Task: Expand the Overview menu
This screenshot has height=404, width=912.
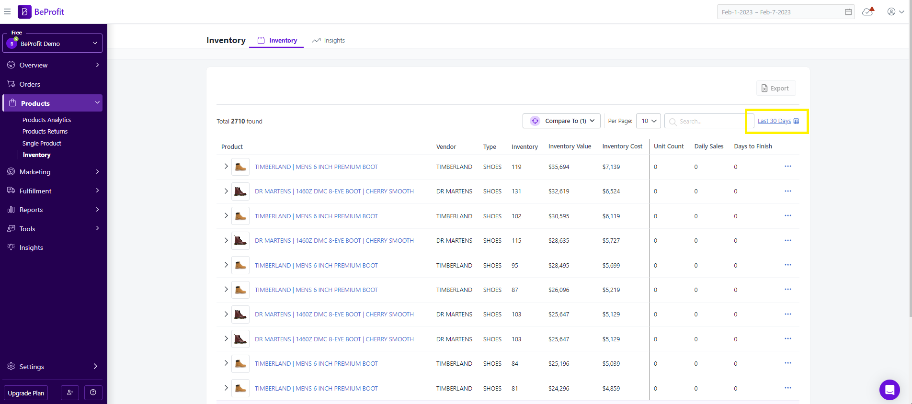Action: pyautogui.click(x=53, y=65)
